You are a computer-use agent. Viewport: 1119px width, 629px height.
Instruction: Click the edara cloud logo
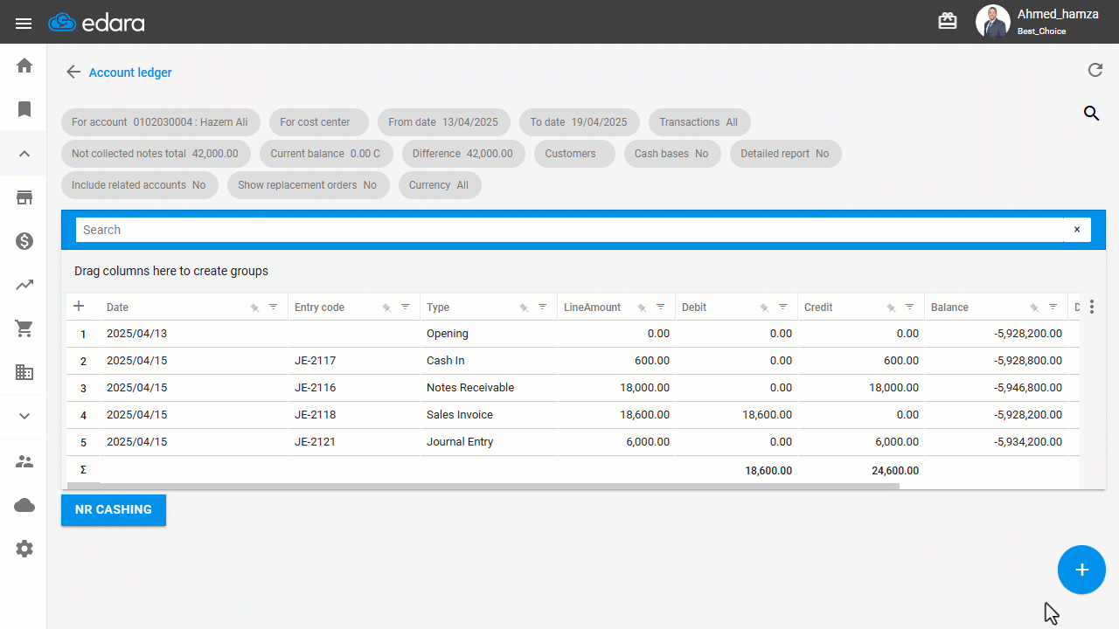pyautogui.click(x=96, y=23)
